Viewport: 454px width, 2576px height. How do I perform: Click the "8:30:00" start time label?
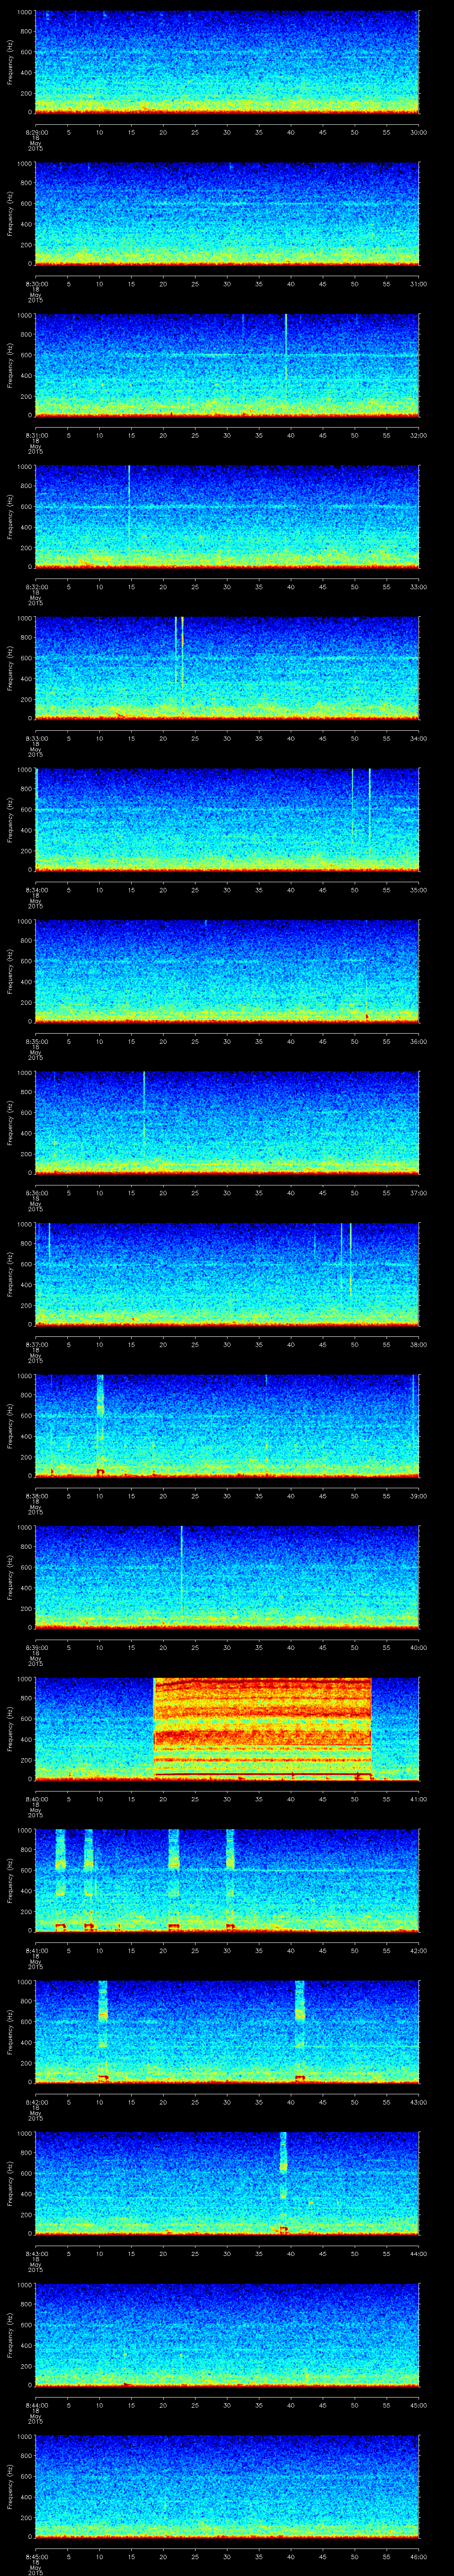tap(36, 284)
